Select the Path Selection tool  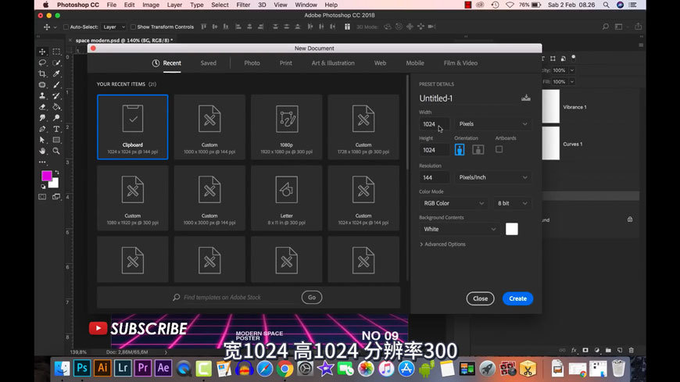coord(42,140)
